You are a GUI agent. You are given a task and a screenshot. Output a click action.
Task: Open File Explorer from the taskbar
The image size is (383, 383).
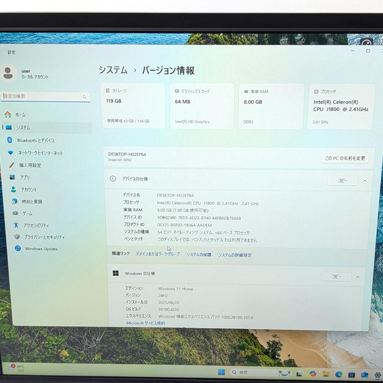[x=325, y=374]
